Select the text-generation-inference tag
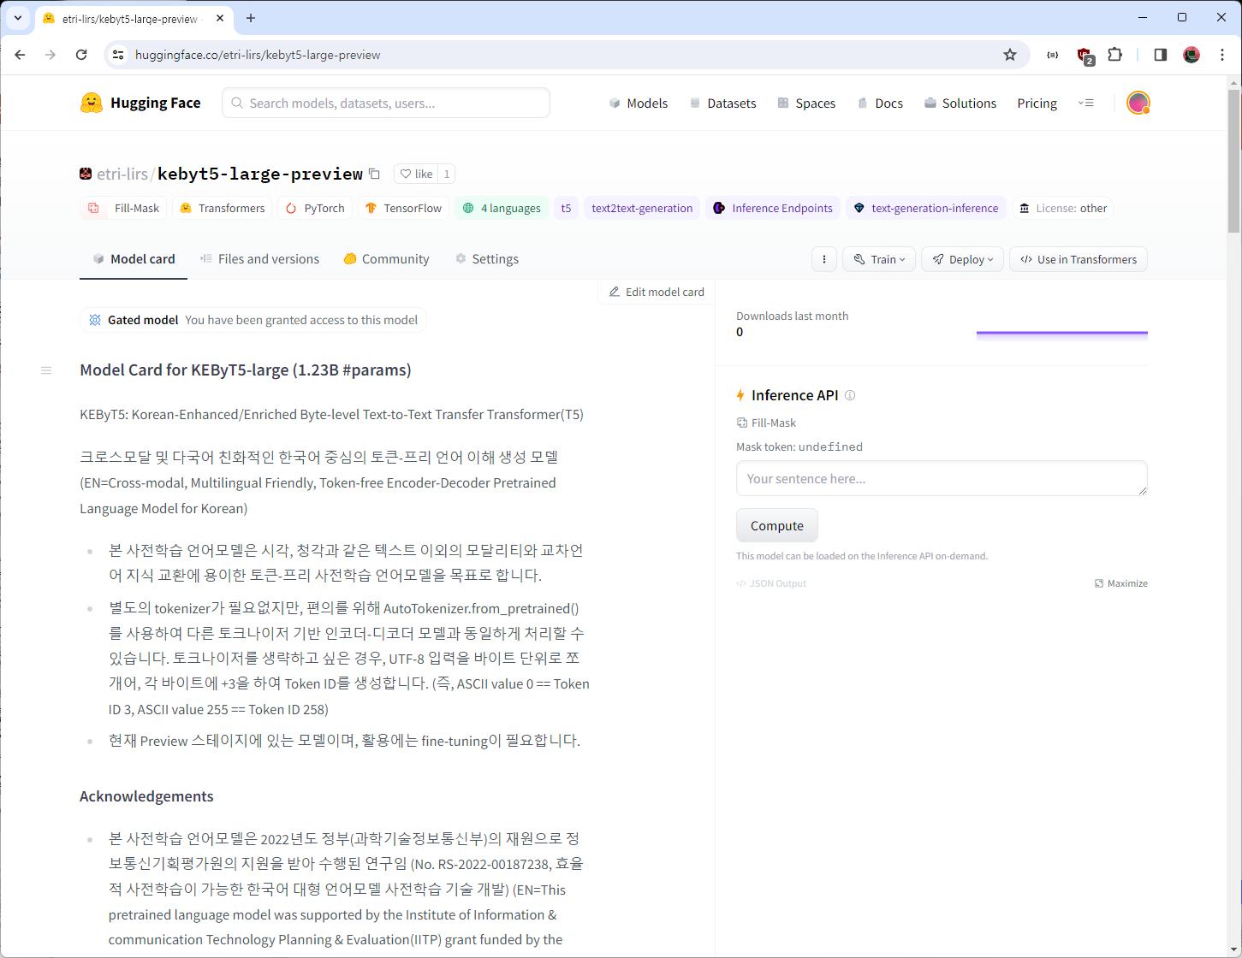1242x958 pixels. click(926, 208)
